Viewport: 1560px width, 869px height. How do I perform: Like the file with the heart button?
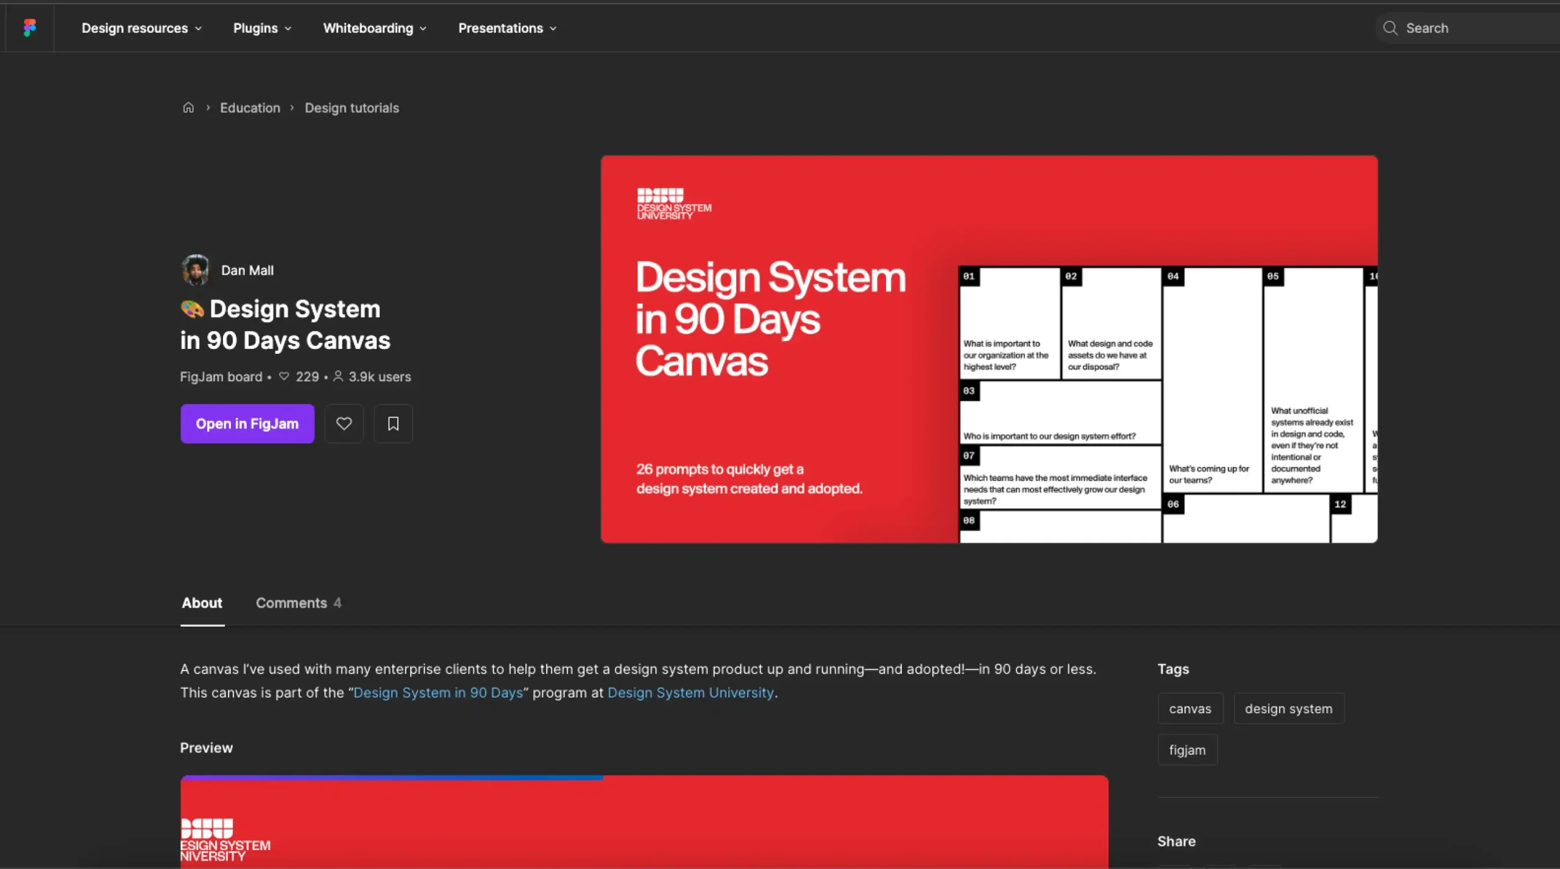tap(344, 424)
